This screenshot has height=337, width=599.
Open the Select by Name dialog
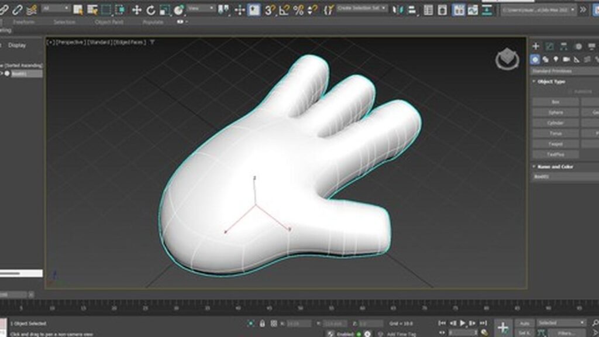(x=92, y=9)
